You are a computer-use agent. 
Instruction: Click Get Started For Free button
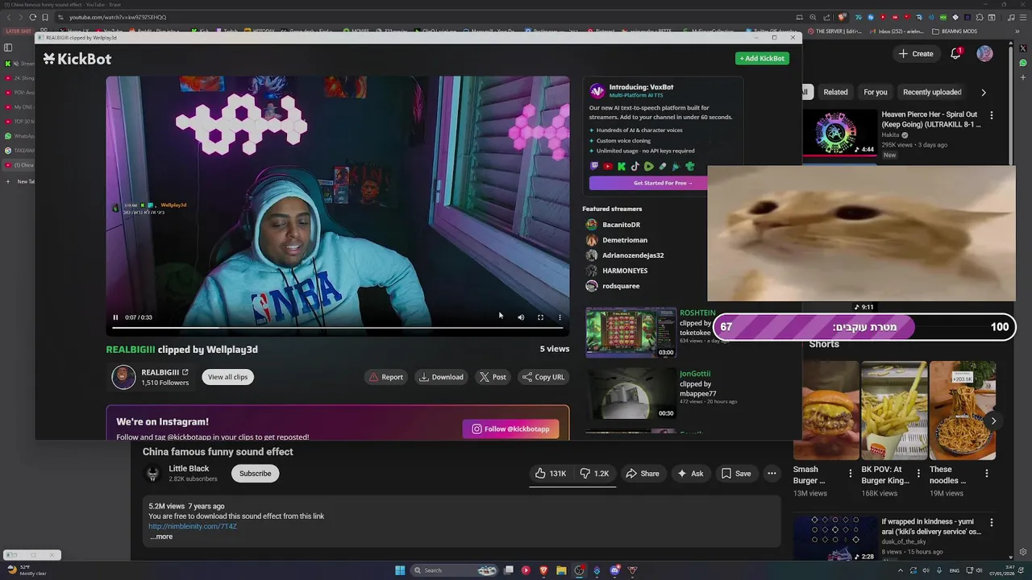click(648, 183)
